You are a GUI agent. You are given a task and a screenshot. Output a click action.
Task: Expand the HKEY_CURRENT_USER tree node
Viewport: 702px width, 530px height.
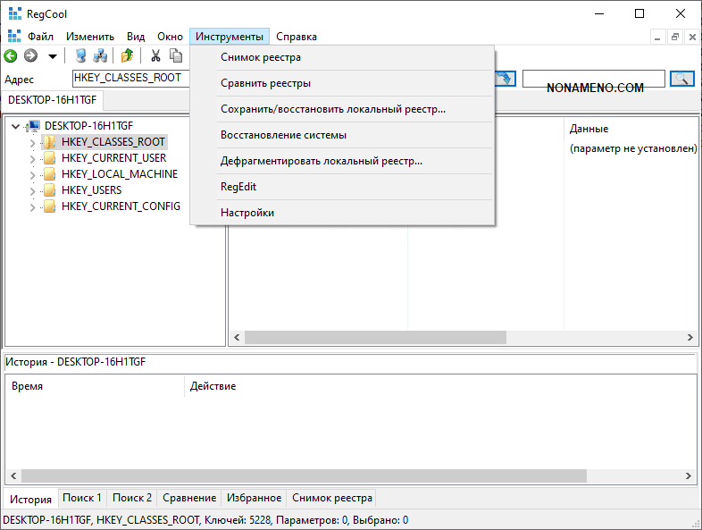coord(33,158)
